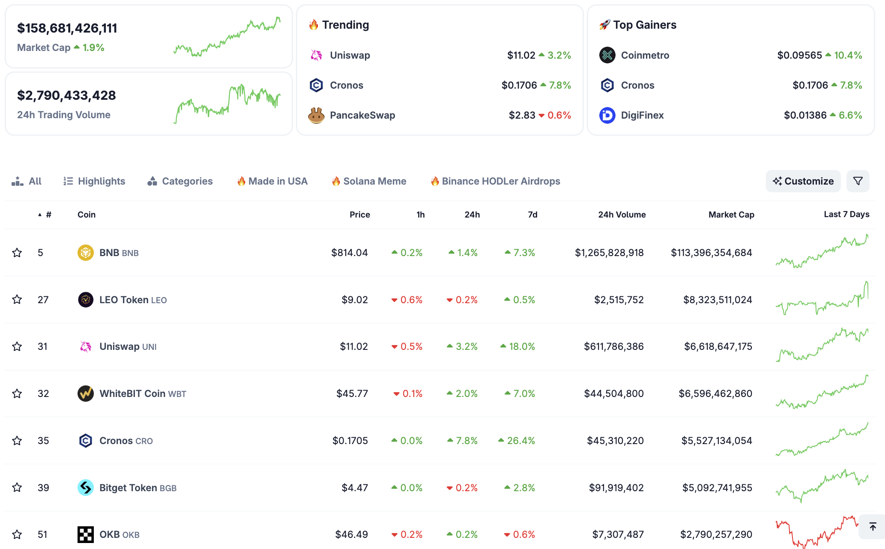Sort table by rank # column
Image resolution: width=885 pixels, height=549 pixels.
tap(45, 215)
